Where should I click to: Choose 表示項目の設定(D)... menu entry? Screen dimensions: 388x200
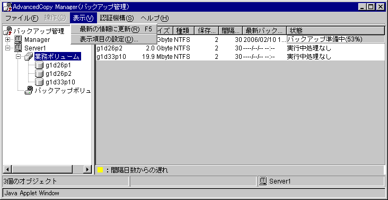(x=114, y=39)
